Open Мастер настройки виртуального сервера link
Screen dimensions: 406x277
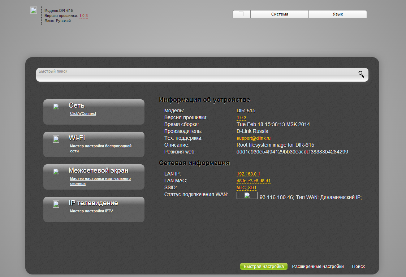(100, 181)
